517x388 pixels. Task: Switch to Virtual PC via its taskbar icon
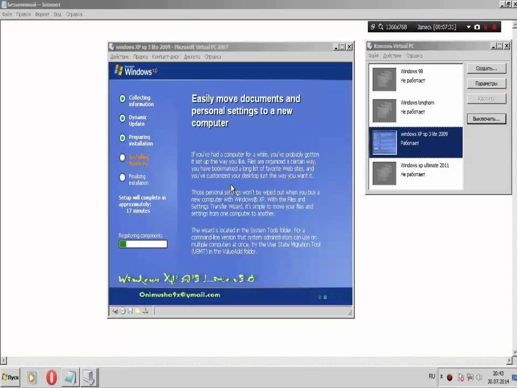pos(89,377)
